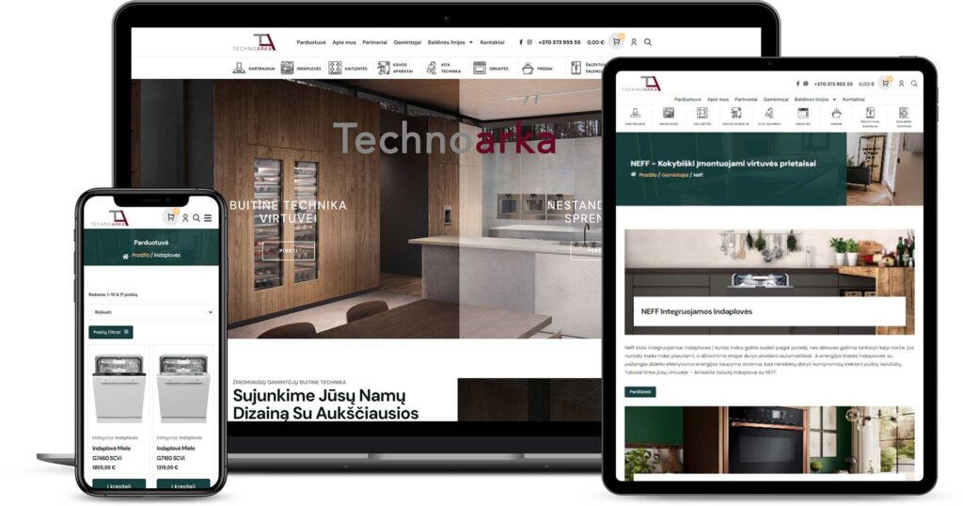The width and height of the screenshot is (963, 506).
Task: Open Partneriai menu item on laptop
Action: tap(374, 42)
